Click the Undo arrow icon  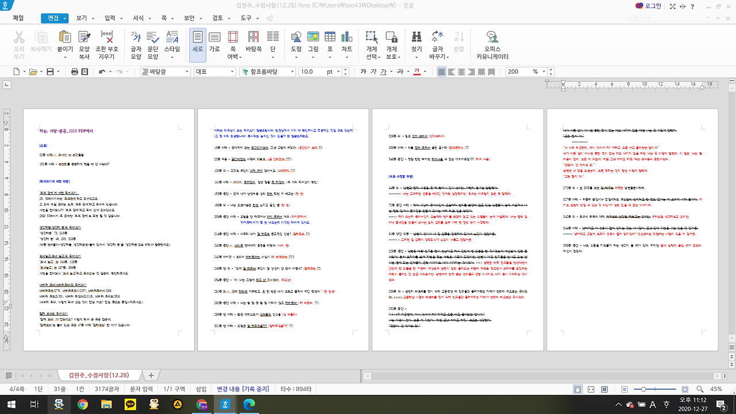[x=102, y=72]
